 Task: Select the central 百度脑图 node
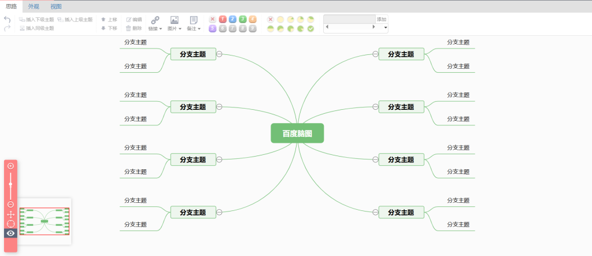pos(297,133)
